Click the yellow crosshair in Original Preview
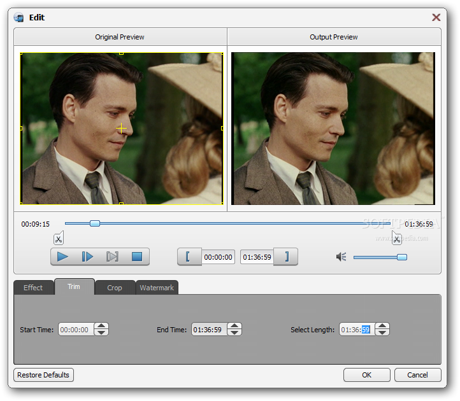460x401 pixels. tap(121, 129)
